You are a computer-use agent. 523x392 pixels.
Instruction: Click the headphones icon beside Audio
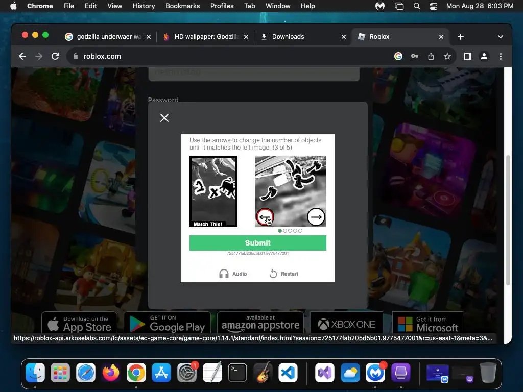click(224, 274)
